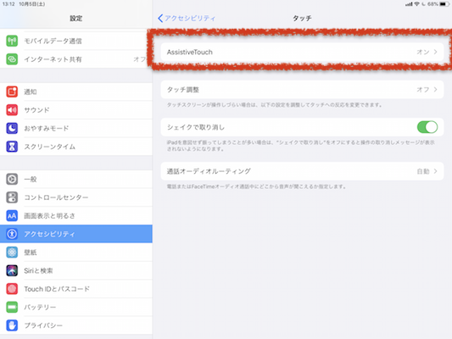
Task: Tap the タッチ page title
Action: click(x=302, y=18)
